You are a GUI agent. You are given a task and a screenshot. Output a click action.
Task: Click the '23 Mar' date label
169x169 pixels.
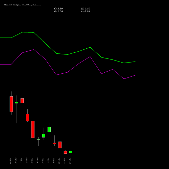[x=65, y=161]
